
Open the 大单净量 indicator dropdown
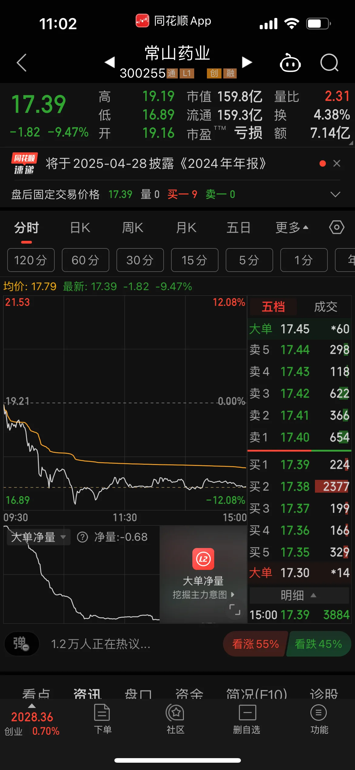click(x=39, y=537)
